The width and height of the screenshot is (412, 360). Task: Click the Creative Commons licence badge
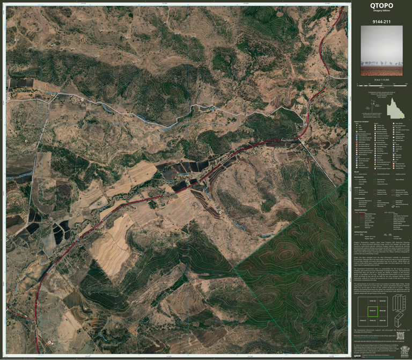click(357, 356)
